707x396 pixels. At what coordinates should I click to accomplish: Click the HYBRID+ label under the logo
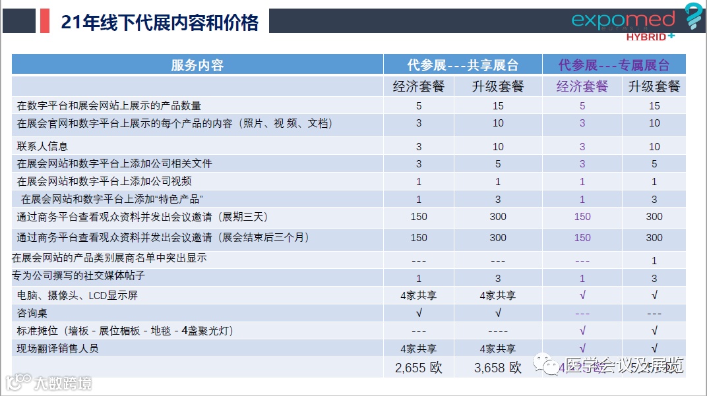tap(650, 36)
